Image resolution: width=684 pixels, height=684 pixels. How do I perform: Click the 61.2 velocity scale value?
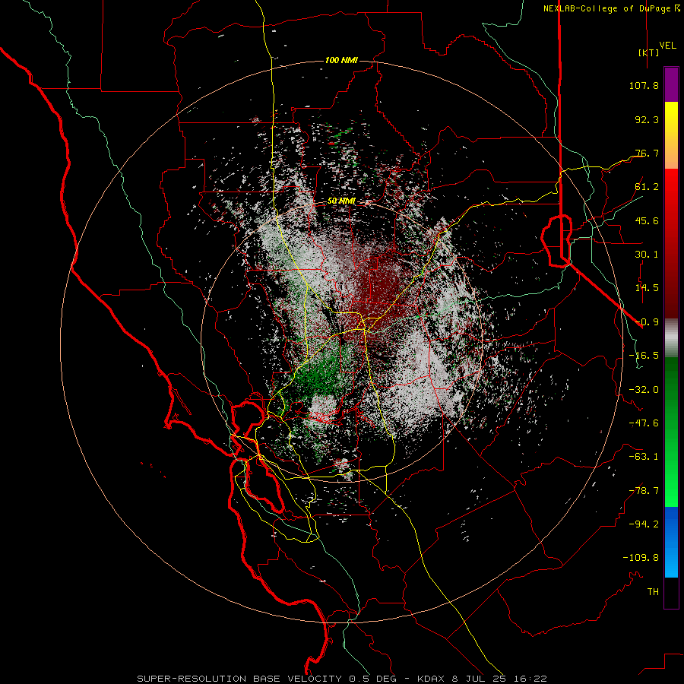pos(647,187)
